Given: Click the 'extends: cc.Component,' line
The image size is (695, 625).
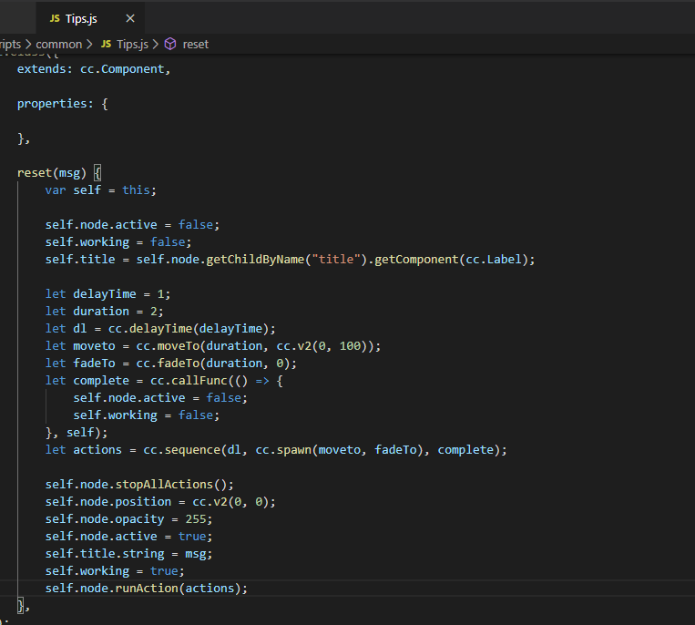Looking at the screenshot, I should pyautogui.click(x=94, y=69).
